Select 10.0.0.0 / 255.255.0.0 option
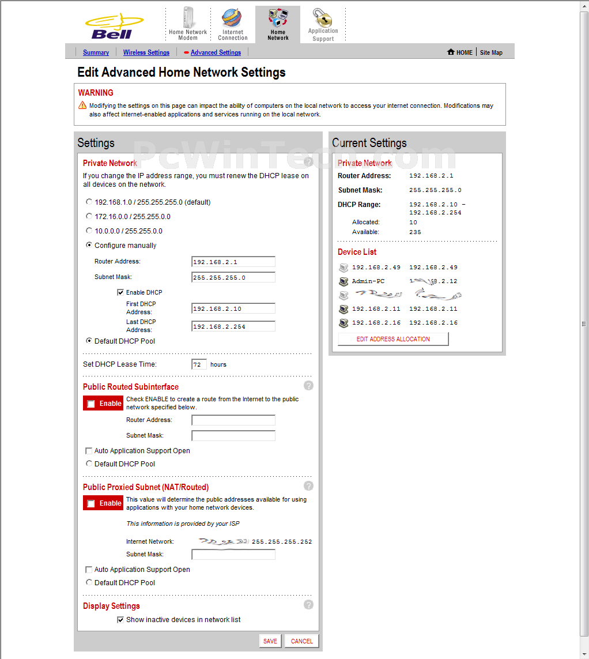Viewport: 589px width, 659px height. [89, 230]
